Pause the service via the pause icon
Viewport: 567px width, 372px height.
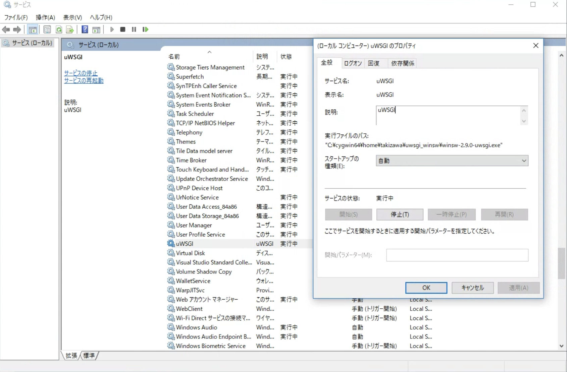pyautogui.click(x=134, y=29)
